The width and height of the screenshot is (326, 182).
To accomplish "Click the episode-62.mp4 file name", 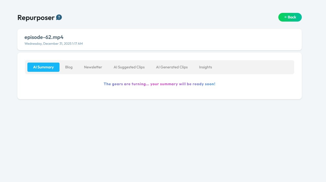I will click(x=44, y=37).
